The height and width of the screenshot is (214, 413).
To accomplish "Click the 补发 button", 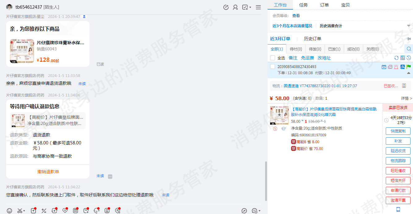I will pos(398,141).
